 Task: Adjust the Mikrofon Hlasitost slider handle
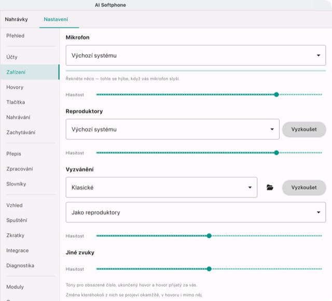276,95
